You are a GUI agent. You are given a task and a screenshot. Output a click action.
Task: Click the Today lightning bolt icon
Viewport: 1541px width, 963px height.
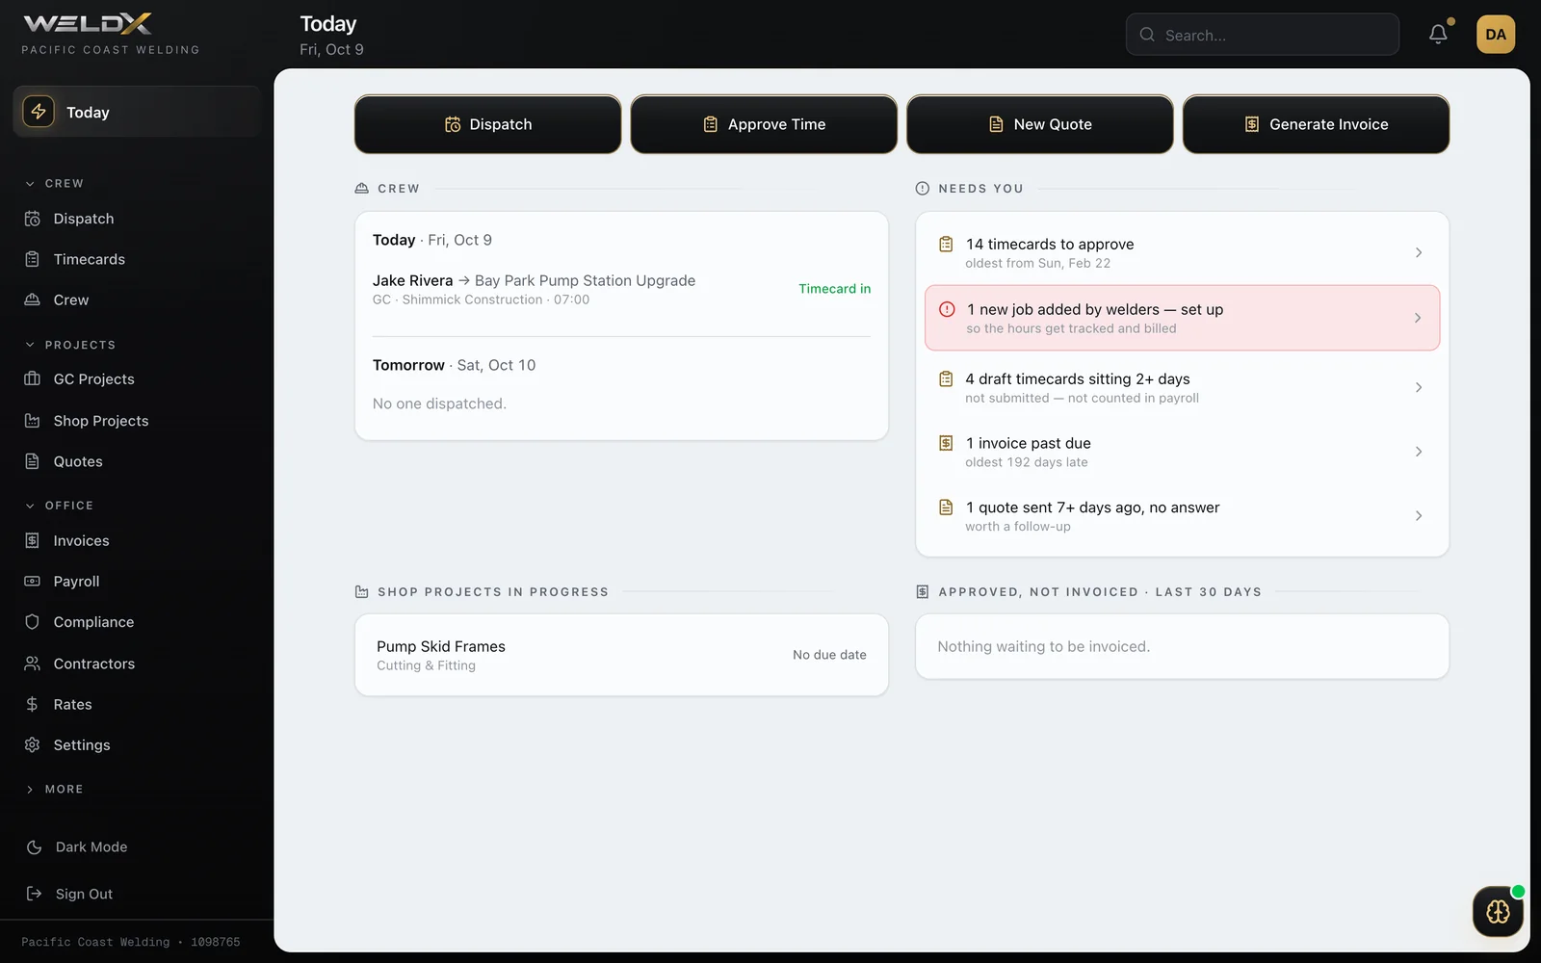pyautogui.click(x=39, y=112)
